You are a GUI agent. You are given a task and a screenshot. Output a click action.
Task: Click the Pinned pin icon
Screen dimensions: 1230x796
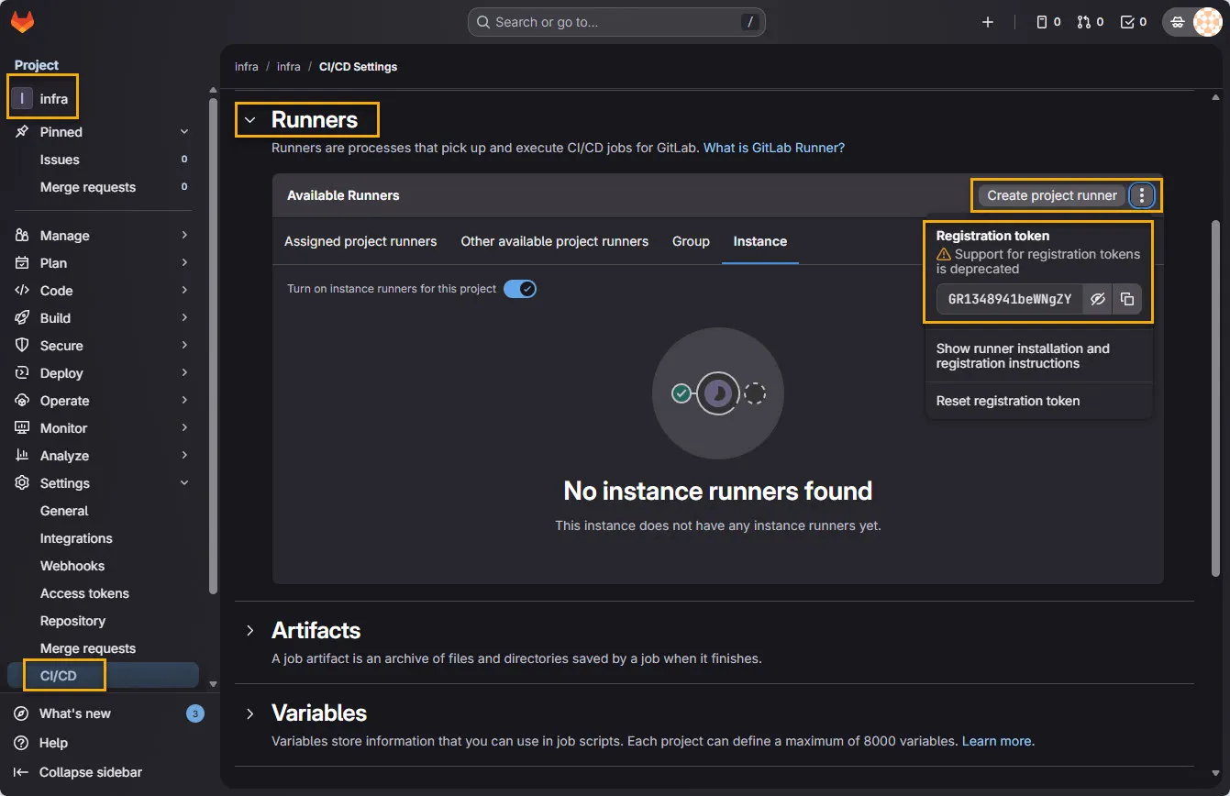click(x=22, y=132)
